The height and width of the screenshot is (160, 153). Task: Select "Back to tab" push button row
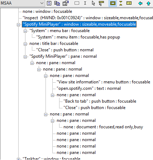(100, 101)
